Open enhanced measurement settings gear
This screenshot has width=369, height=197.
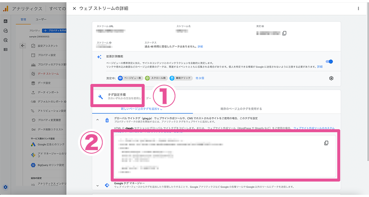[x=331, y=78]
